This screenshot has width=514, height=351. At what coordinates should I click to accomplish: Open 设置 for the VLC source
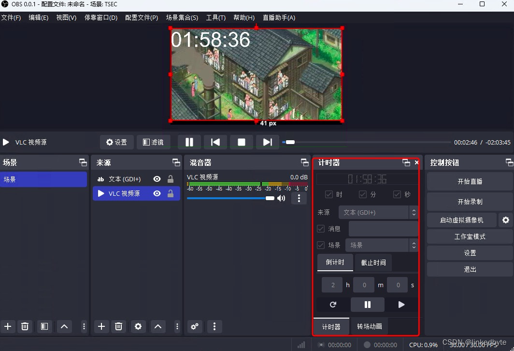[117, 142]
